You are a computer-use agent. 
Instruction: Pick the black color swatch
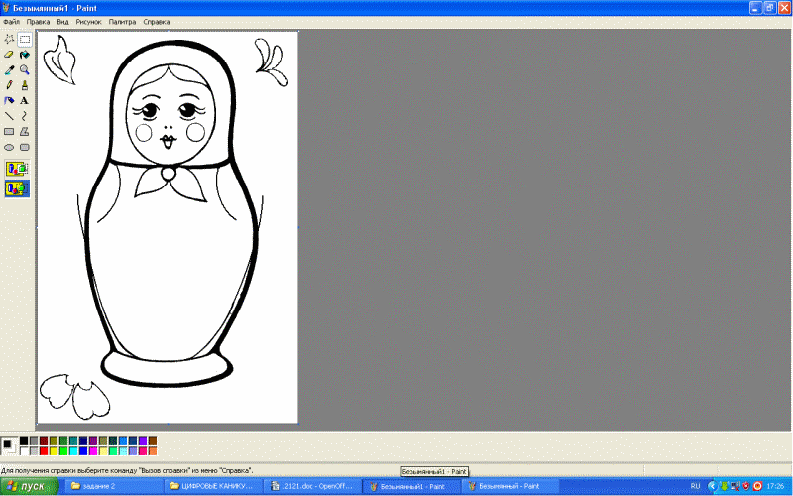click(24, 441)
